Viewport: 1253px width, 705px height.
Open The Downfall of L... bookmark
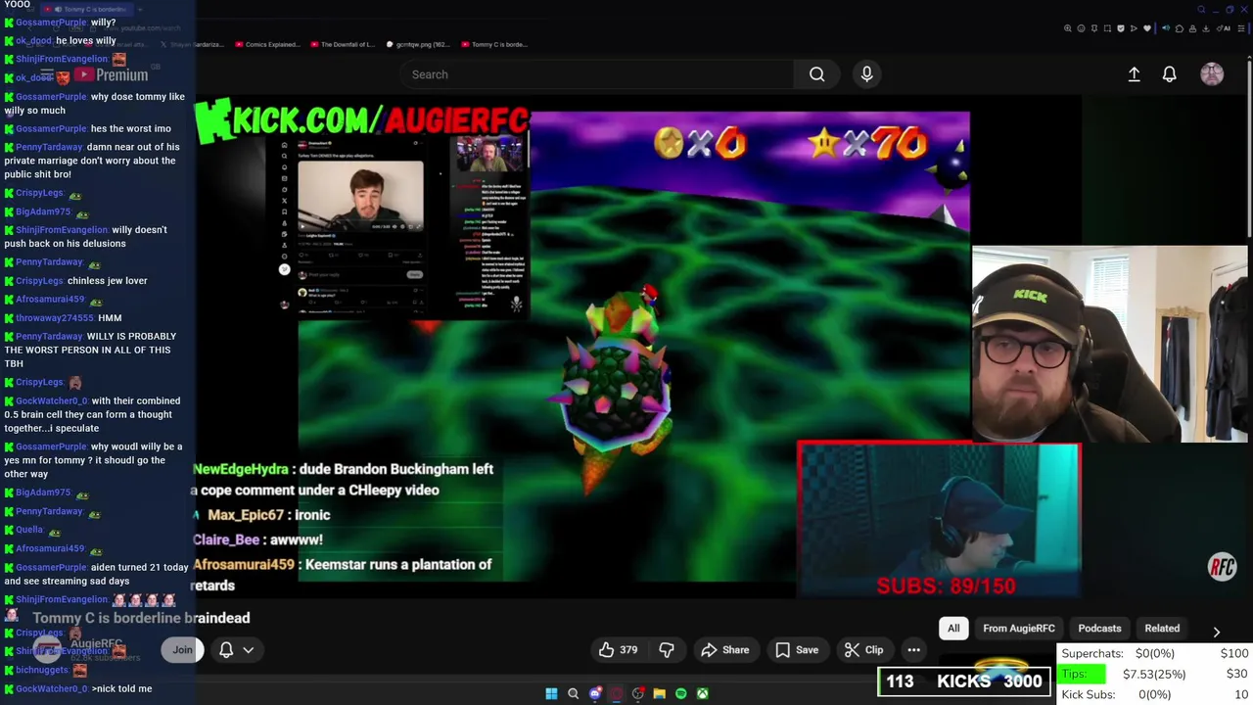[343, 44]
